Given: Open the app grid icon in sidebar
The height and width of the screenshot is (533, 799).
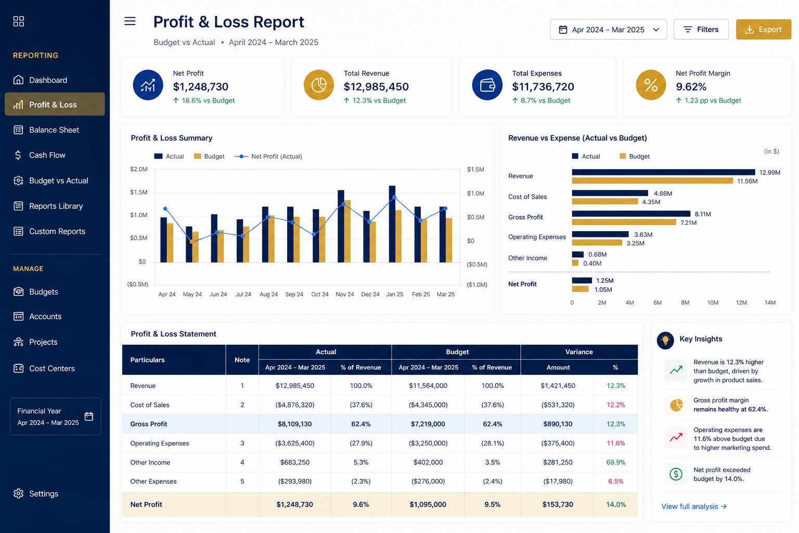Looking at the screenshot, I should click(x=19, y=21).
